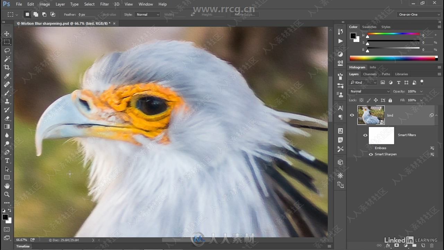
Task: Click the Add to selection mode button
Action: tap(36, 15)
